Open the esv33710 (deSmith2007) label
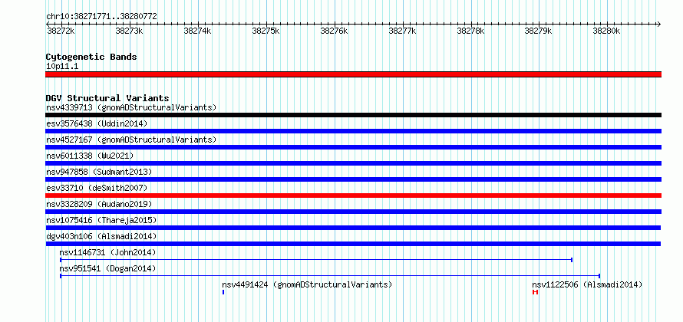Image resolution: width=683 pixels, height=322 pixels. 97,188
